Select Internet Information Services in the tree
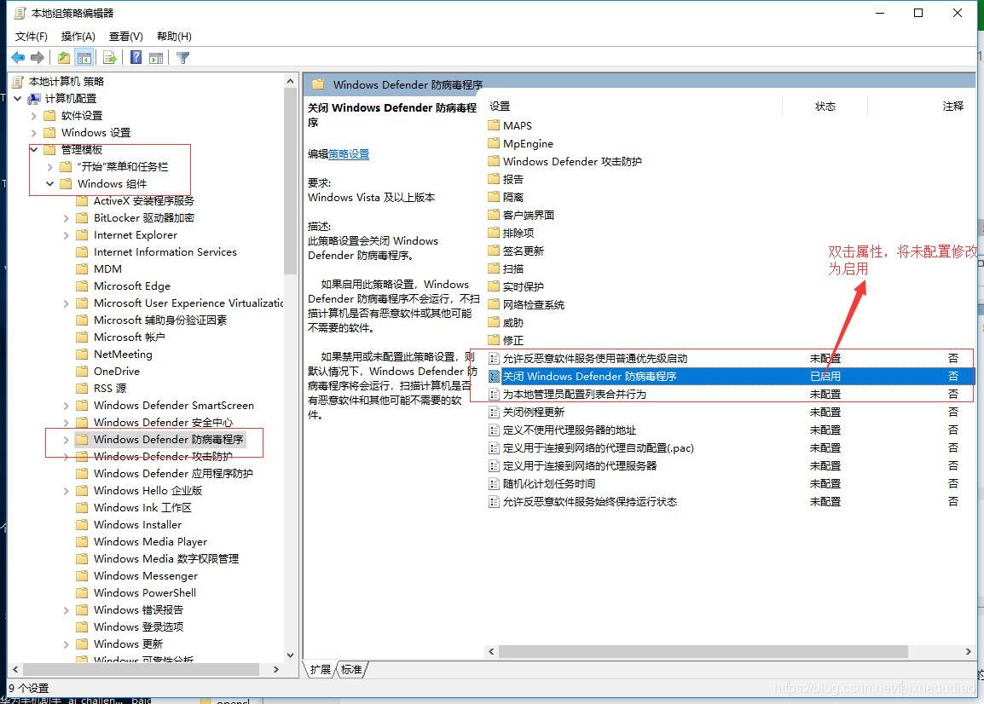This screenshot has height=704, width=984. click(x=165, y=251)
